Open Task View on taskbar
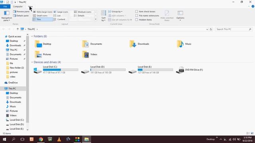 click(x=22, y=139)
